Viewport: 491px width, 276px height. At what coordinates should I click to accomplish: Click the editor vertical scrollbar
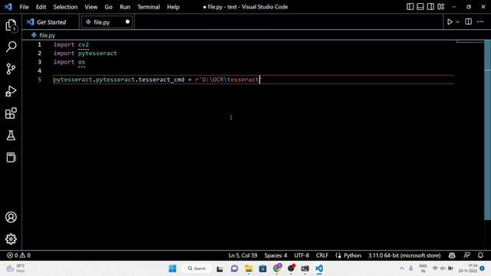pyautogui.click(x=488, y=130)
